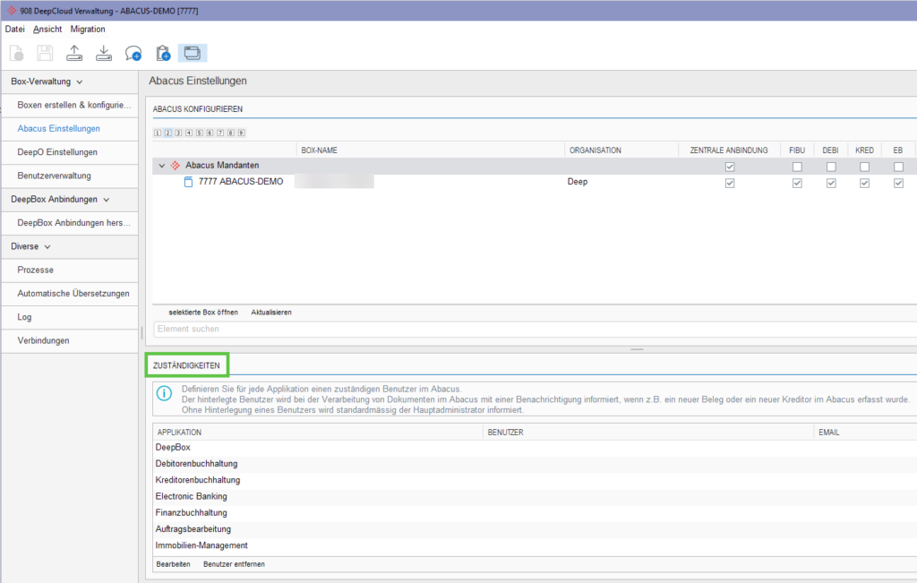Open Boxen erstellen & konfigurieren page
Screen dimensions: 917x583
pyautogui.click(x=70, y=106)
